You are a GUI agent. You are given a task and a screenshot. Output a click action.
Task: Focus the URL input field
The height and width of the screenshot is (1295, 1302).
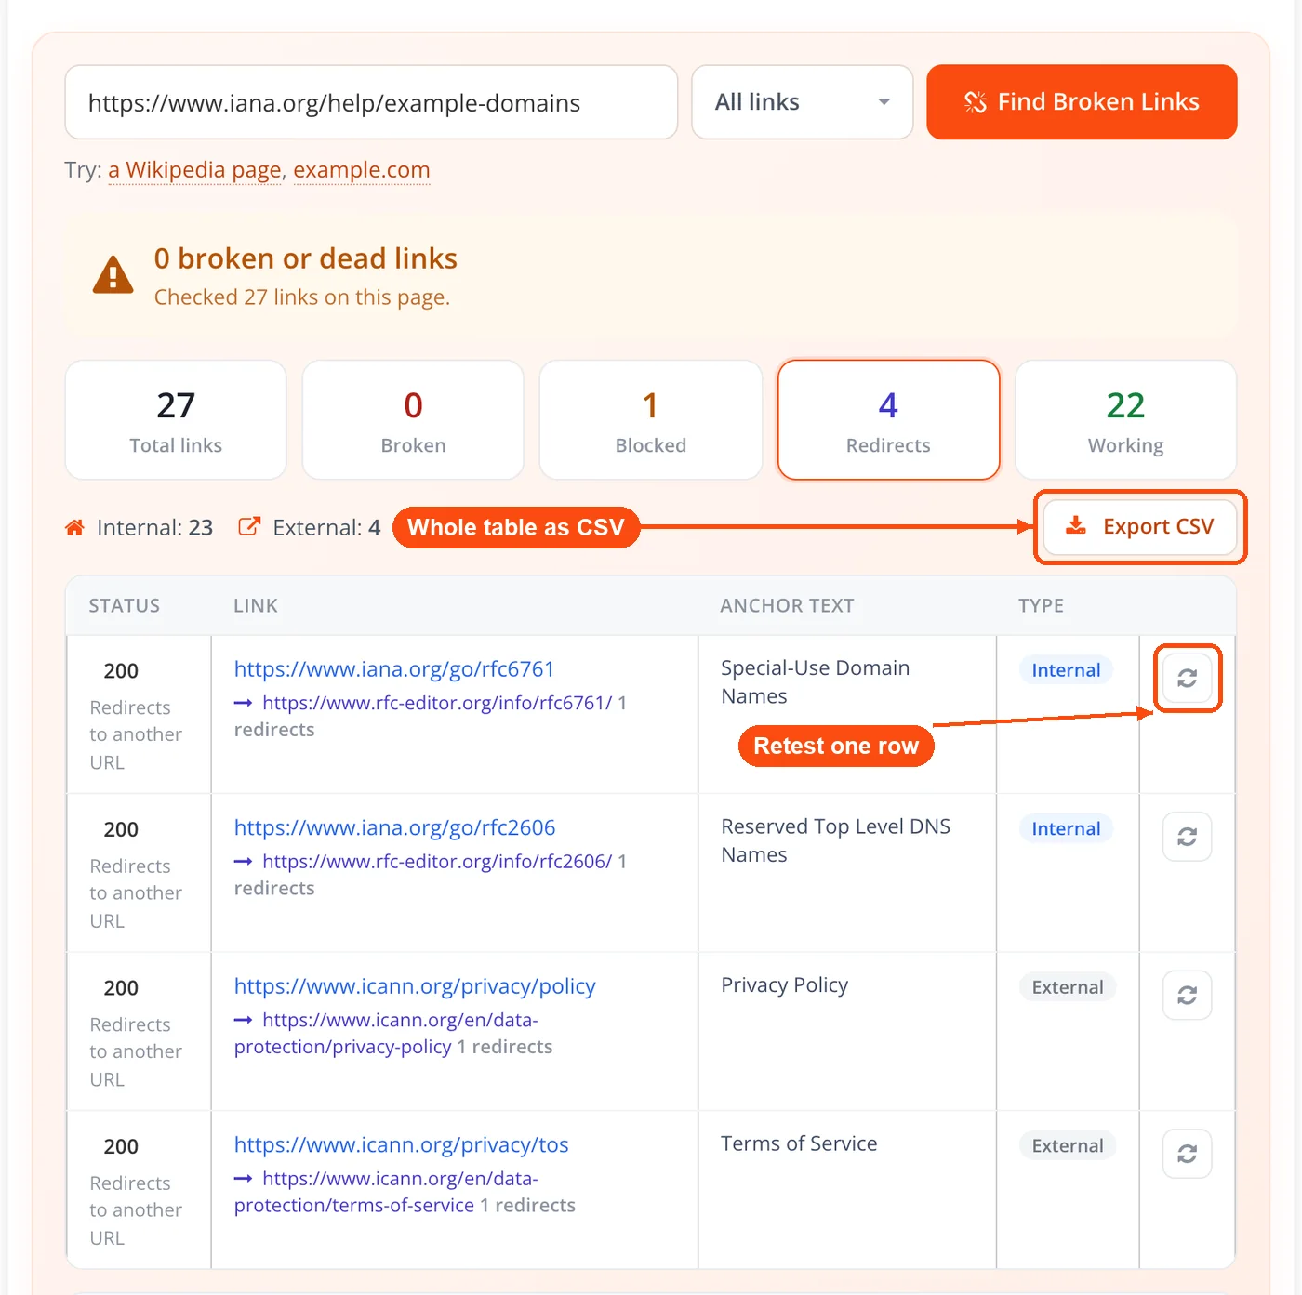[x=371, y=102]
